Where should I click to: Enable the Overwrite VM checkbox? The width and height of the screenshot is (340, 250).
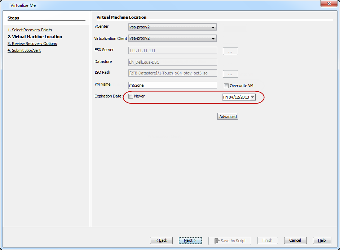tap(226, 86)
